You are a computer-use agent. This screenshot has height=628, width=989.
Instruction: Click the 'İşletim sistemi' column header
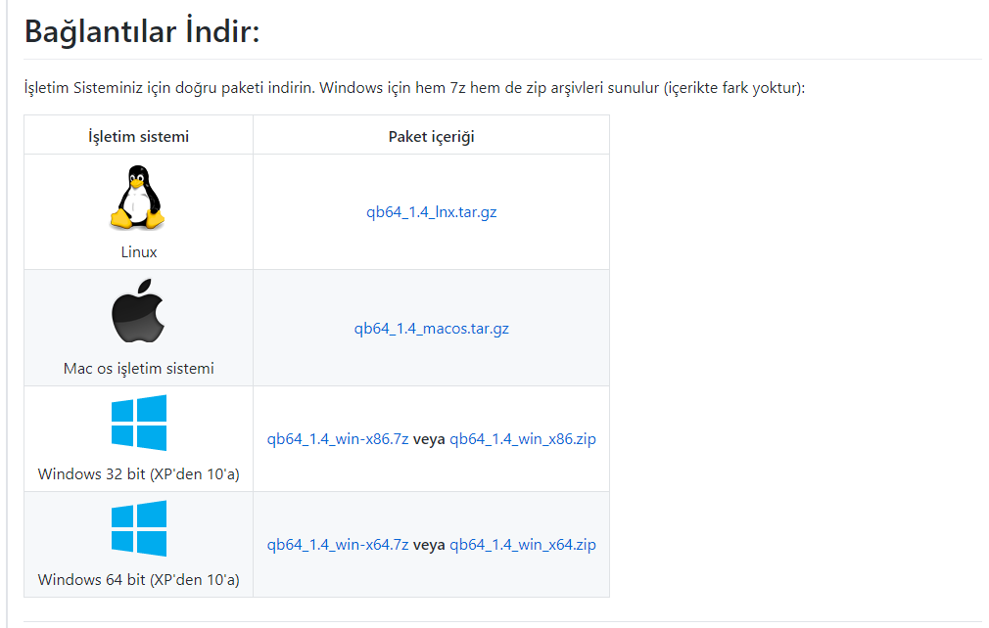pos(138,136)
